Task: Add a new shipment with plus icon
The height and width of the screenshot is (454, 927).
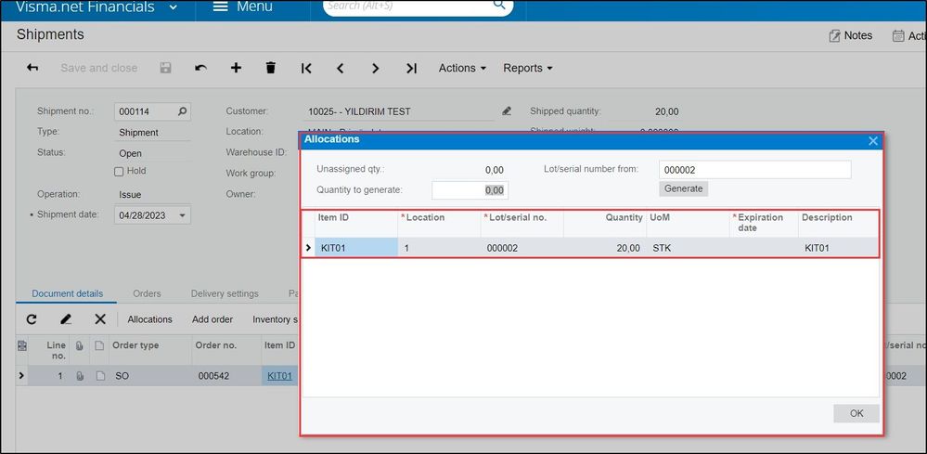Action: pos(236,68)
